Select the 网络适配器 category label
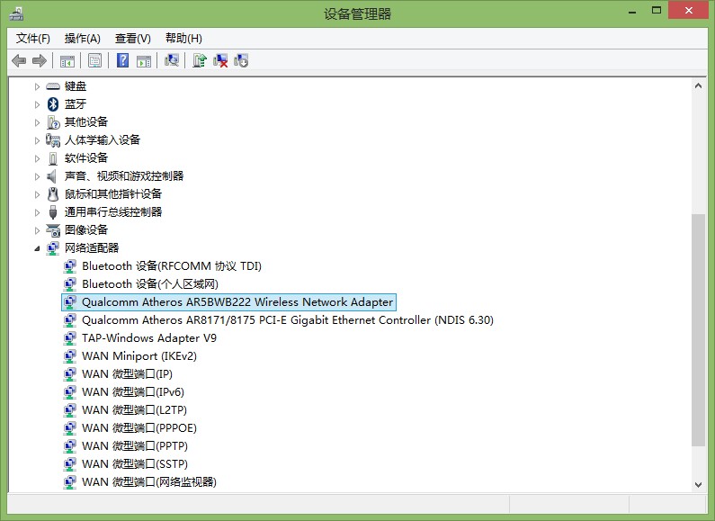 point(92,248)
